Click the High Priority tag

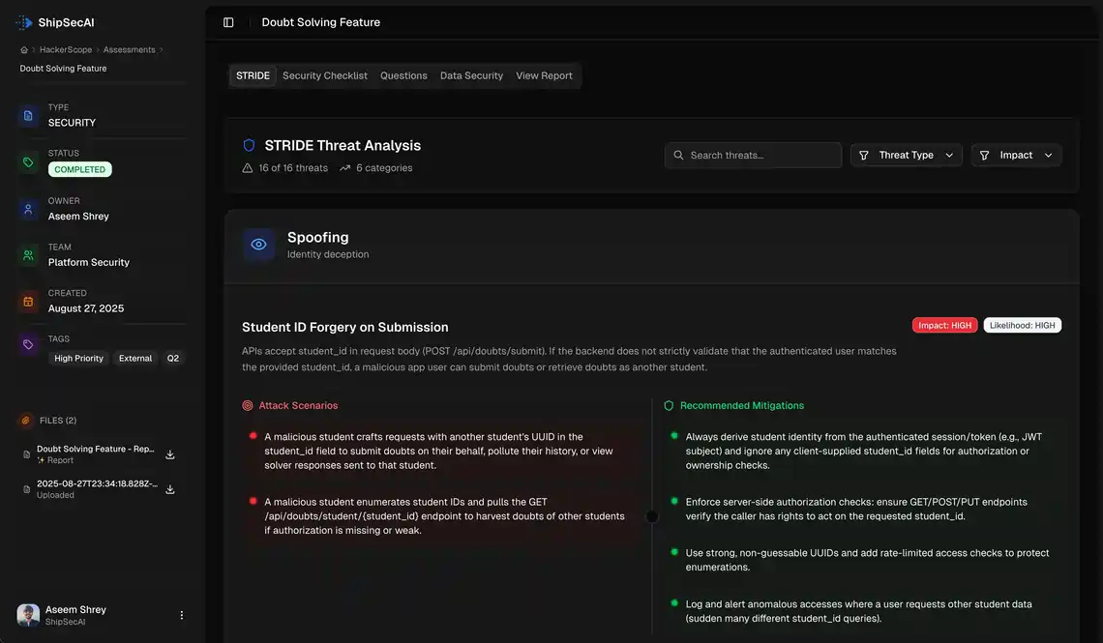(x=78, y=359)
